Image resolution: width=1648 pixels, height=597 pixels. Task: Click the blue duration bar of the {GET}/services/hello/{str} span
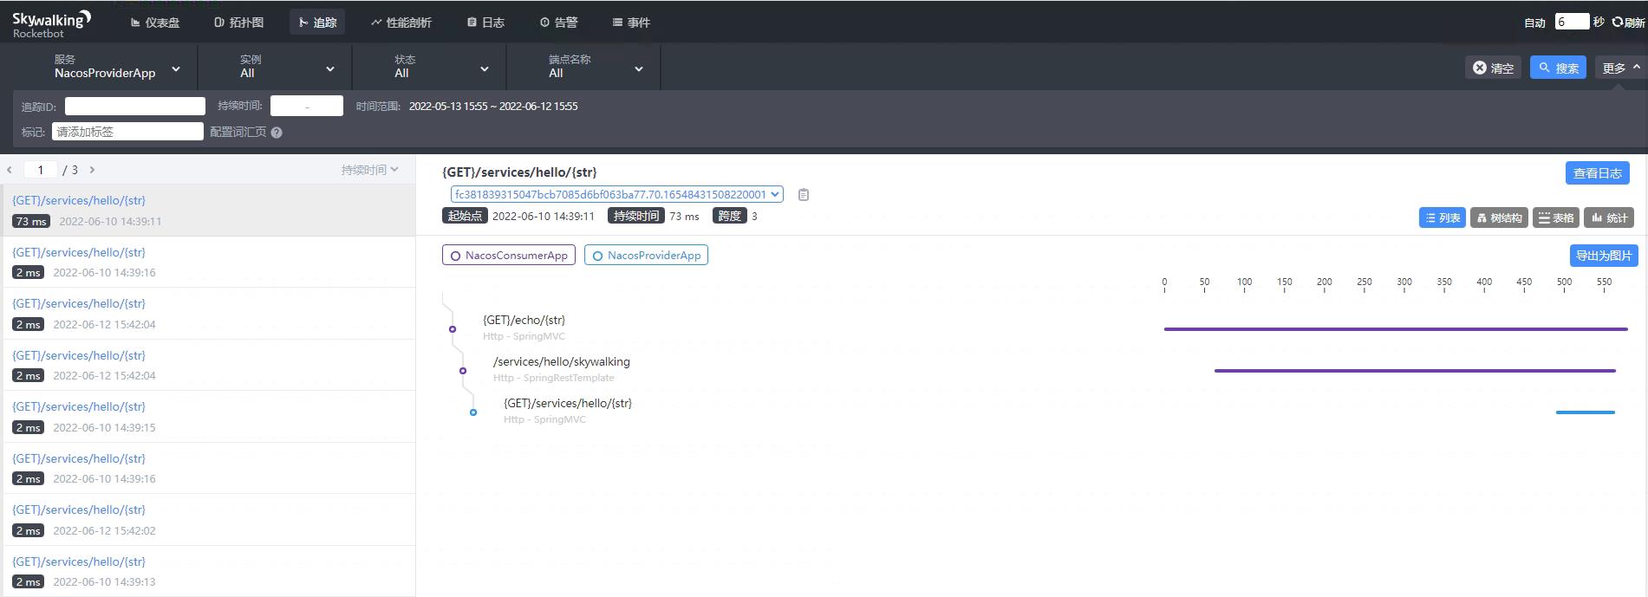click(x=1586, y=412)
